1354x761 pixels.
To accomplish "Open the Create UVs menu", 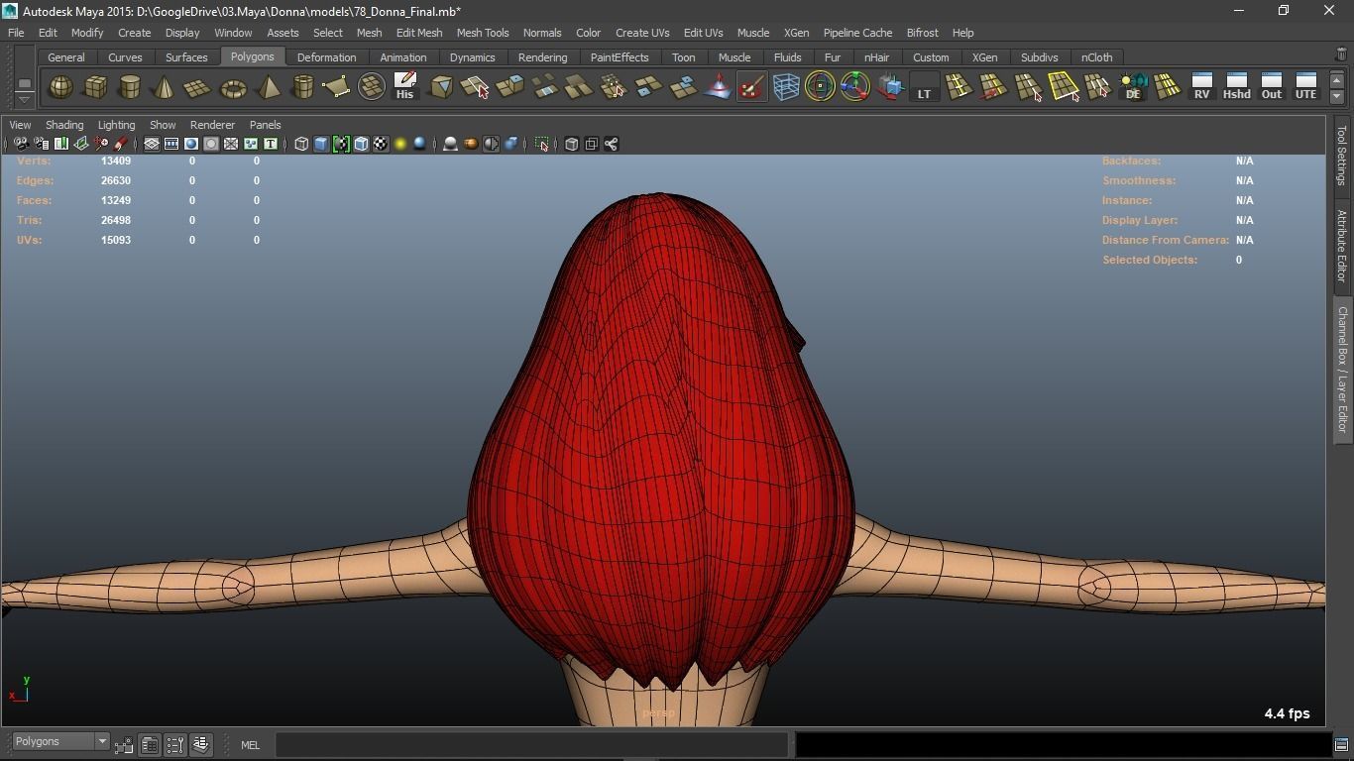I will coord(642,33).
